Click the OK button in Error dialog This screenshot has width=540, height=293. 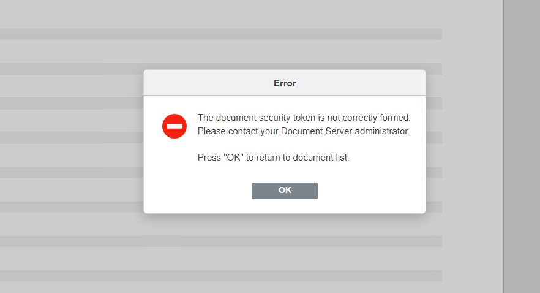point(285,191)
